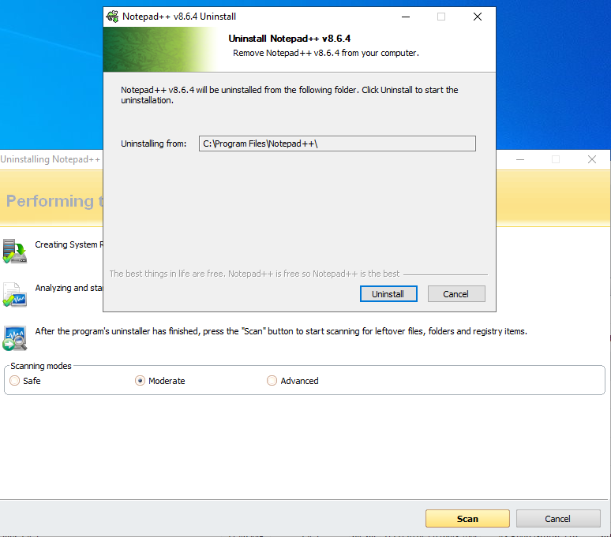The image size is (611, 537).
Task: Click the Creating System Restore Point icon
Action: [x=14, y=252]
